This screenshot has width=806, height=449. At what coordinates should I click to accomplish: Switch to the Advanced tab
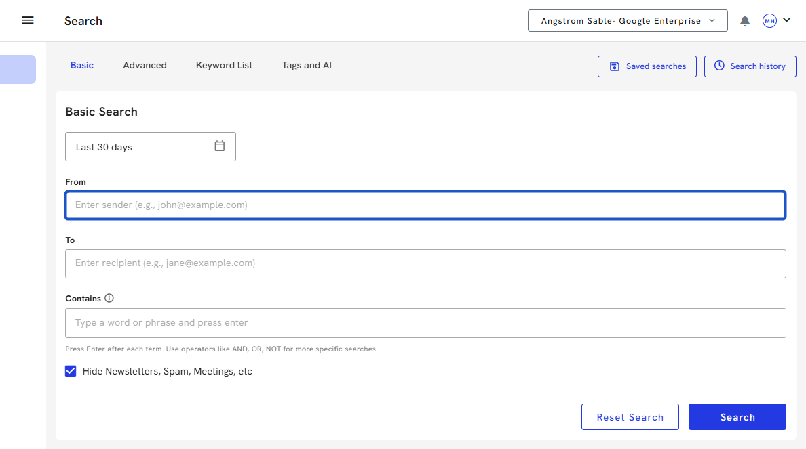[x=145, y=65]
